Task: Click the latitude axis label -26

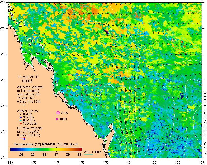Action: [3, 158]
